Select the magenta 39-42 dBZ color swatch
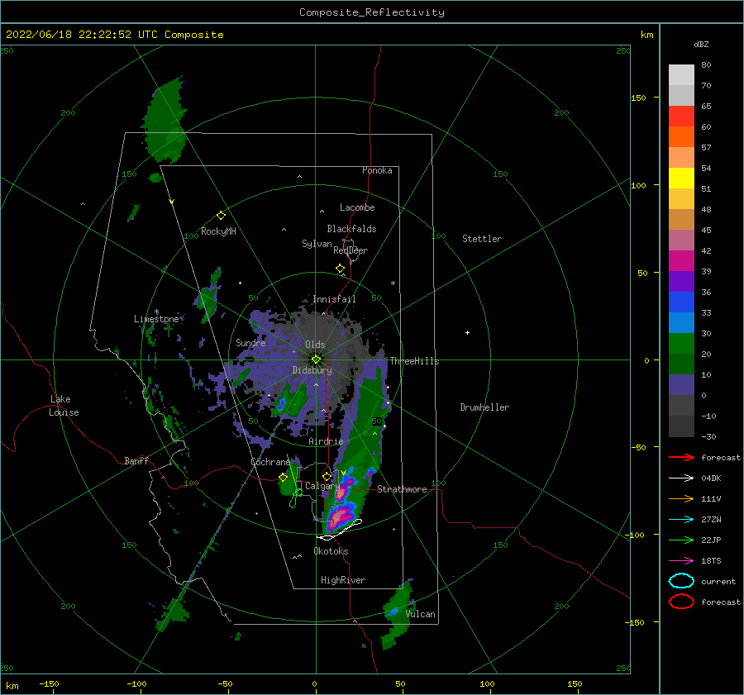The height and width of the screenshot is (695, 744). [681, 260]
